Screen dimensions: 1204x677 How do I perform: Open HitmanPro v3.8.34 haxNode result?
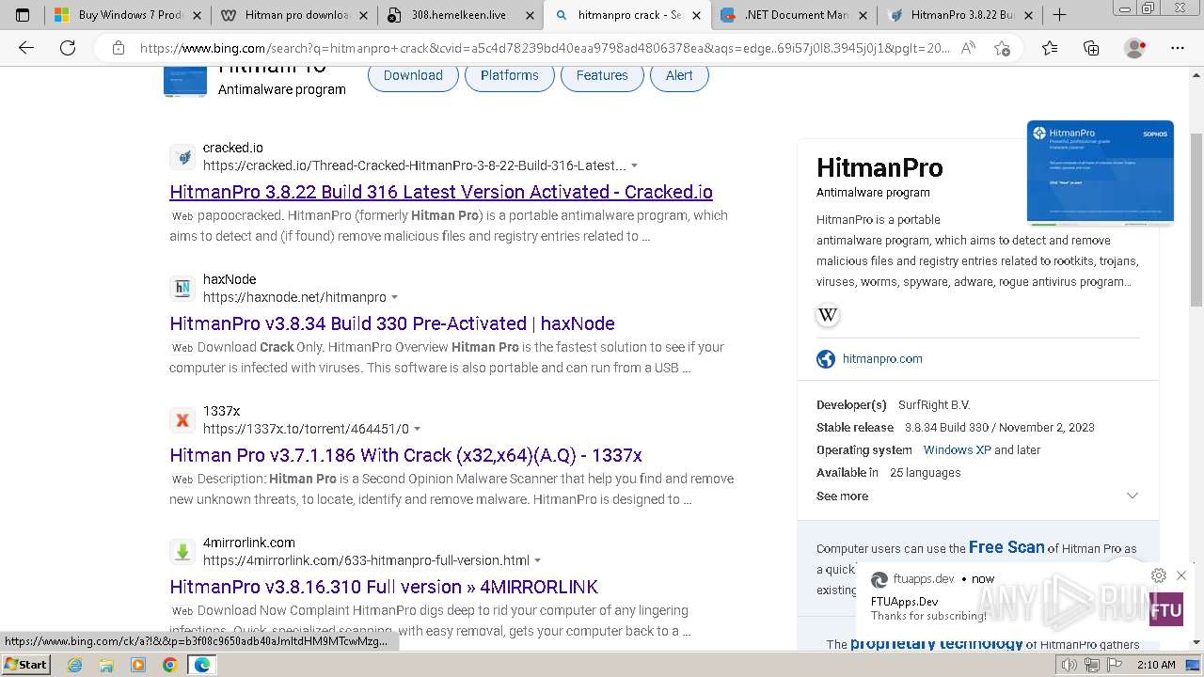[392, 323]
